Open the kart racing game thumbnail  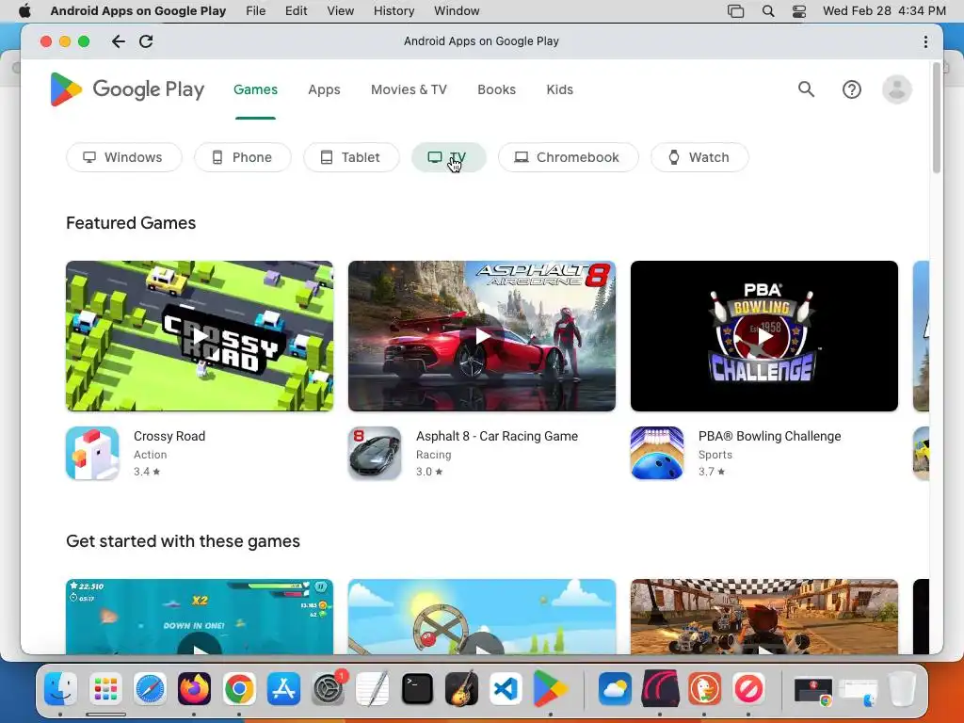[764, 617]
